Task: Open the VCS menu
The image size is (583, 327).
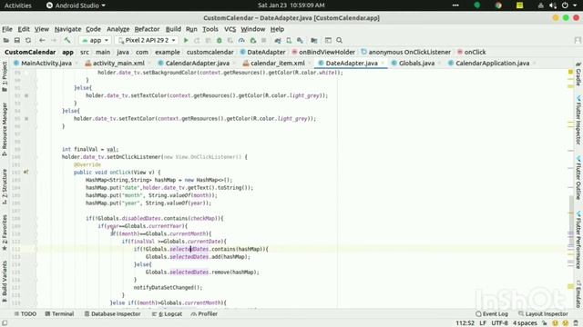Action: tap(230, 29)
